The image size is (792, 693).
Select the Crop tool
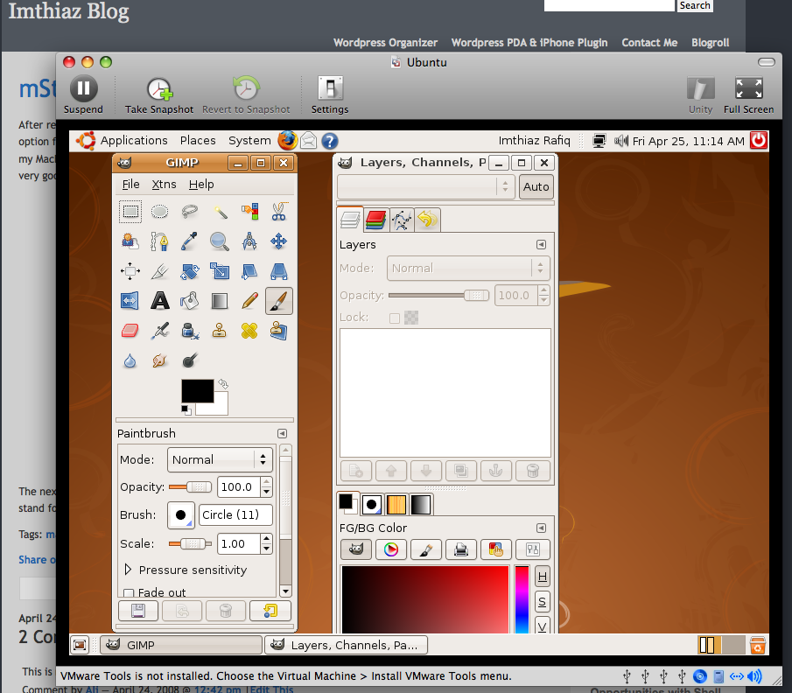159,271
